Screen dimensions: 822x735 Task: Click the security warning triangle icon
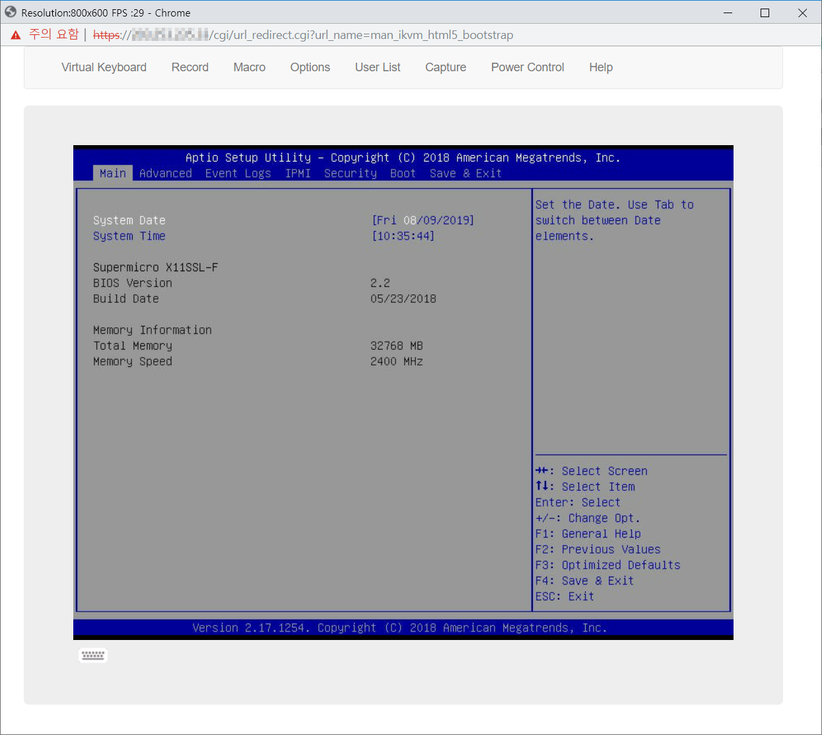[x=16, y=35]
